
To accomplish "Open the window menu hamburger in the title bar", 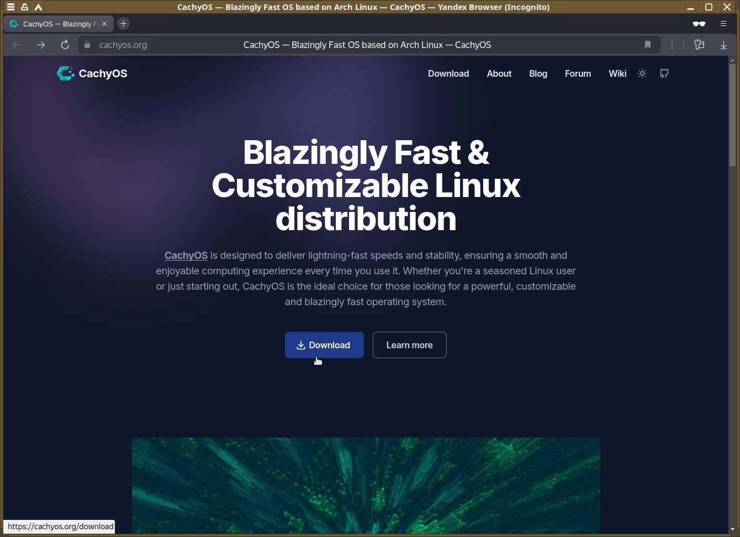I will [x=10, y=7].
